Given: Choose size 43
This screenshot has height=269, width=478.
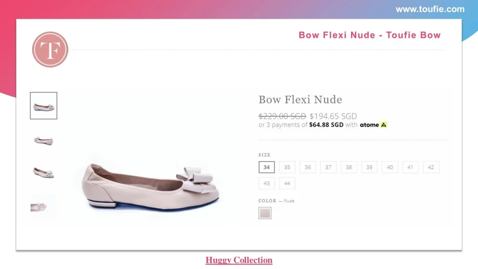Looking at the screenshot, I should click(x=267, y=184).
